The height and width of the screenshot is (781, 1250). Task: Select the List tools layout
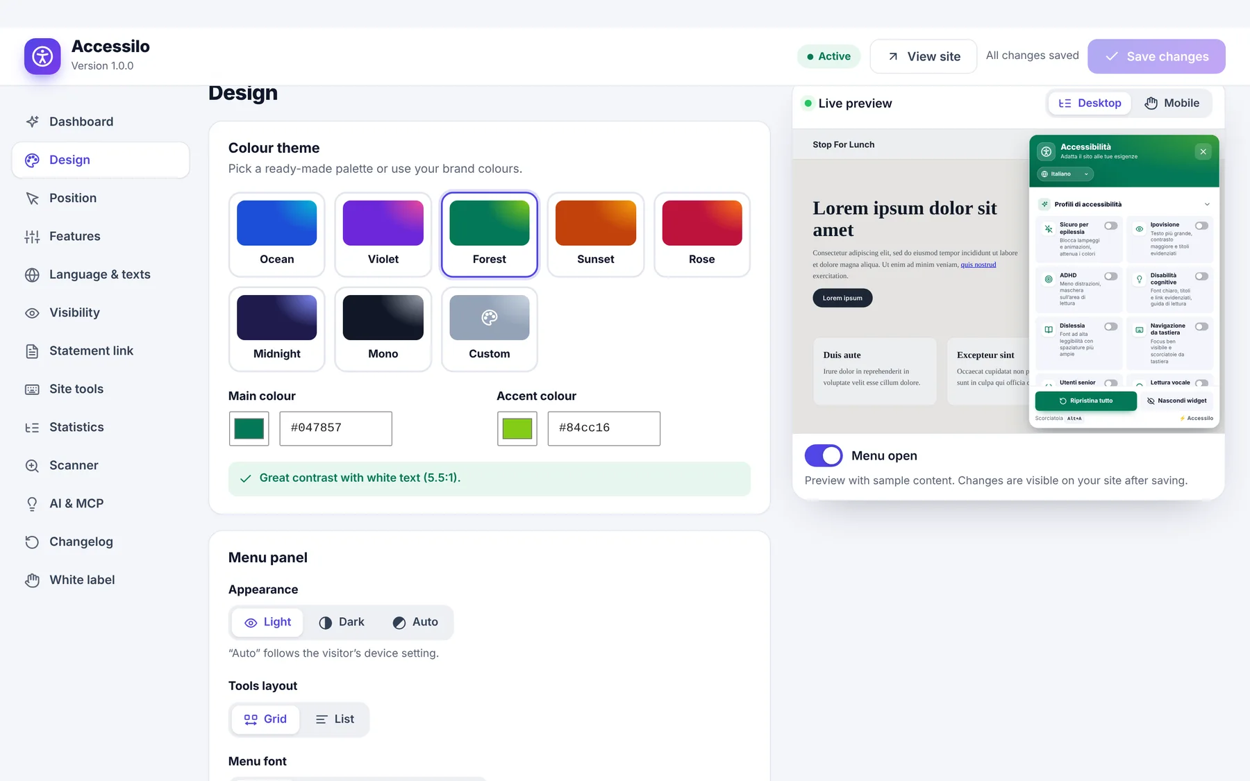pos(335,719)
